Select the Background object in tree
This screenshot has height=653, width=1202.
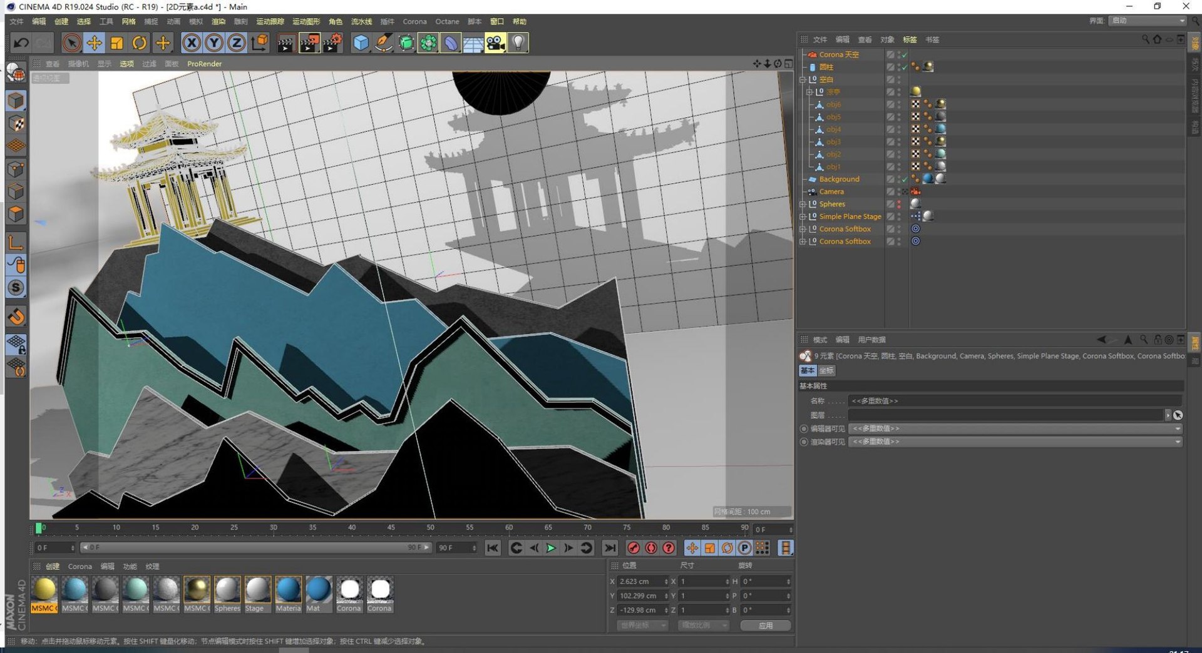click(x=839, y=179)
